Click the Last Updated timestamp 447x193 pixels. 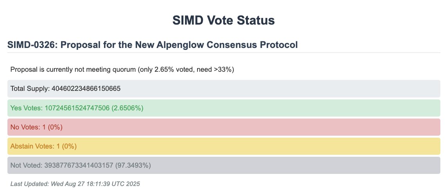[75, 184]
